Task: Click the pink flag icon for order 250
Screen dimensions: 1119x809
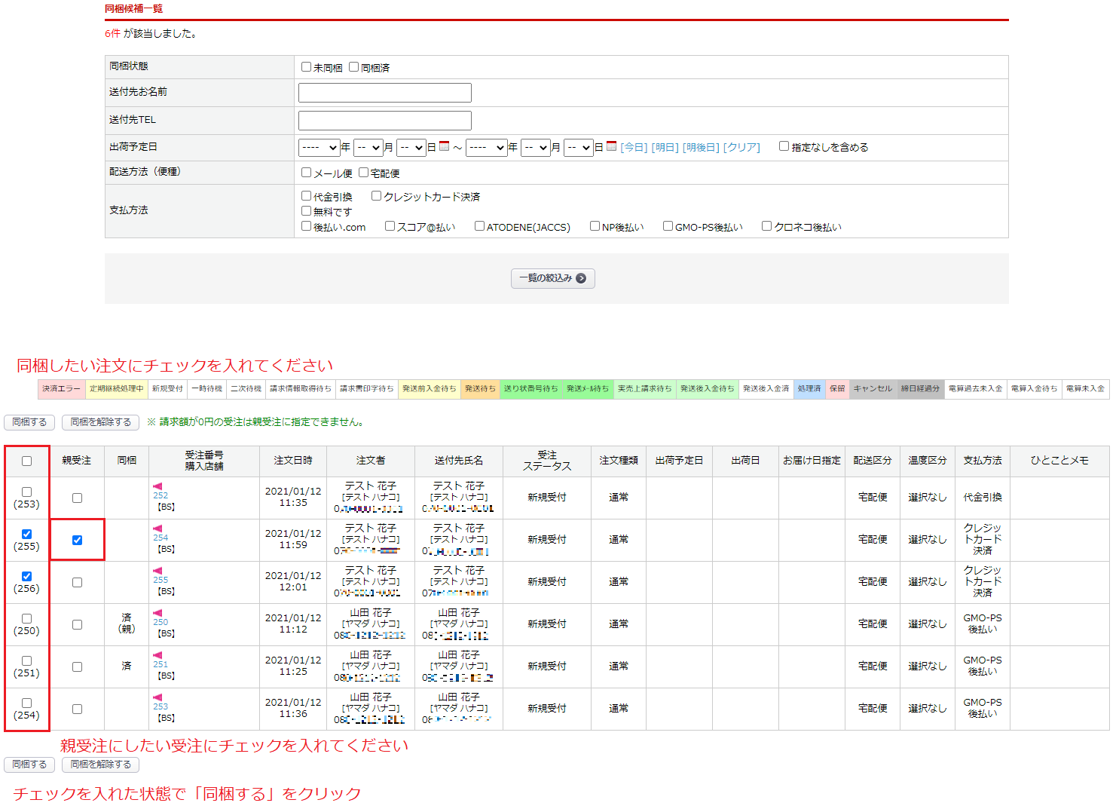Action: 157,613
